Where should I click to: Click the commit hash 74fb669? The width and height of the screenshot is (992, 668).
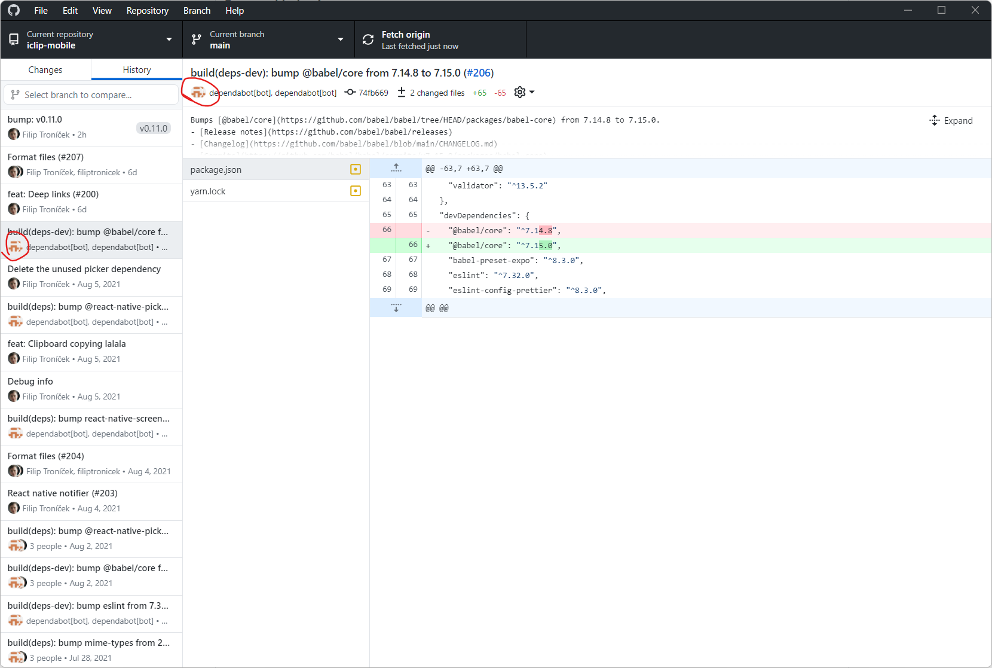[x=373, y=93]
